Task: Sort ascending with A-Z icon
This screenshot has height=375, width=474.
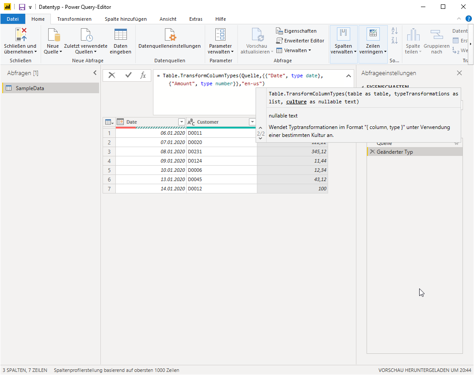Action: pos(394,30)
